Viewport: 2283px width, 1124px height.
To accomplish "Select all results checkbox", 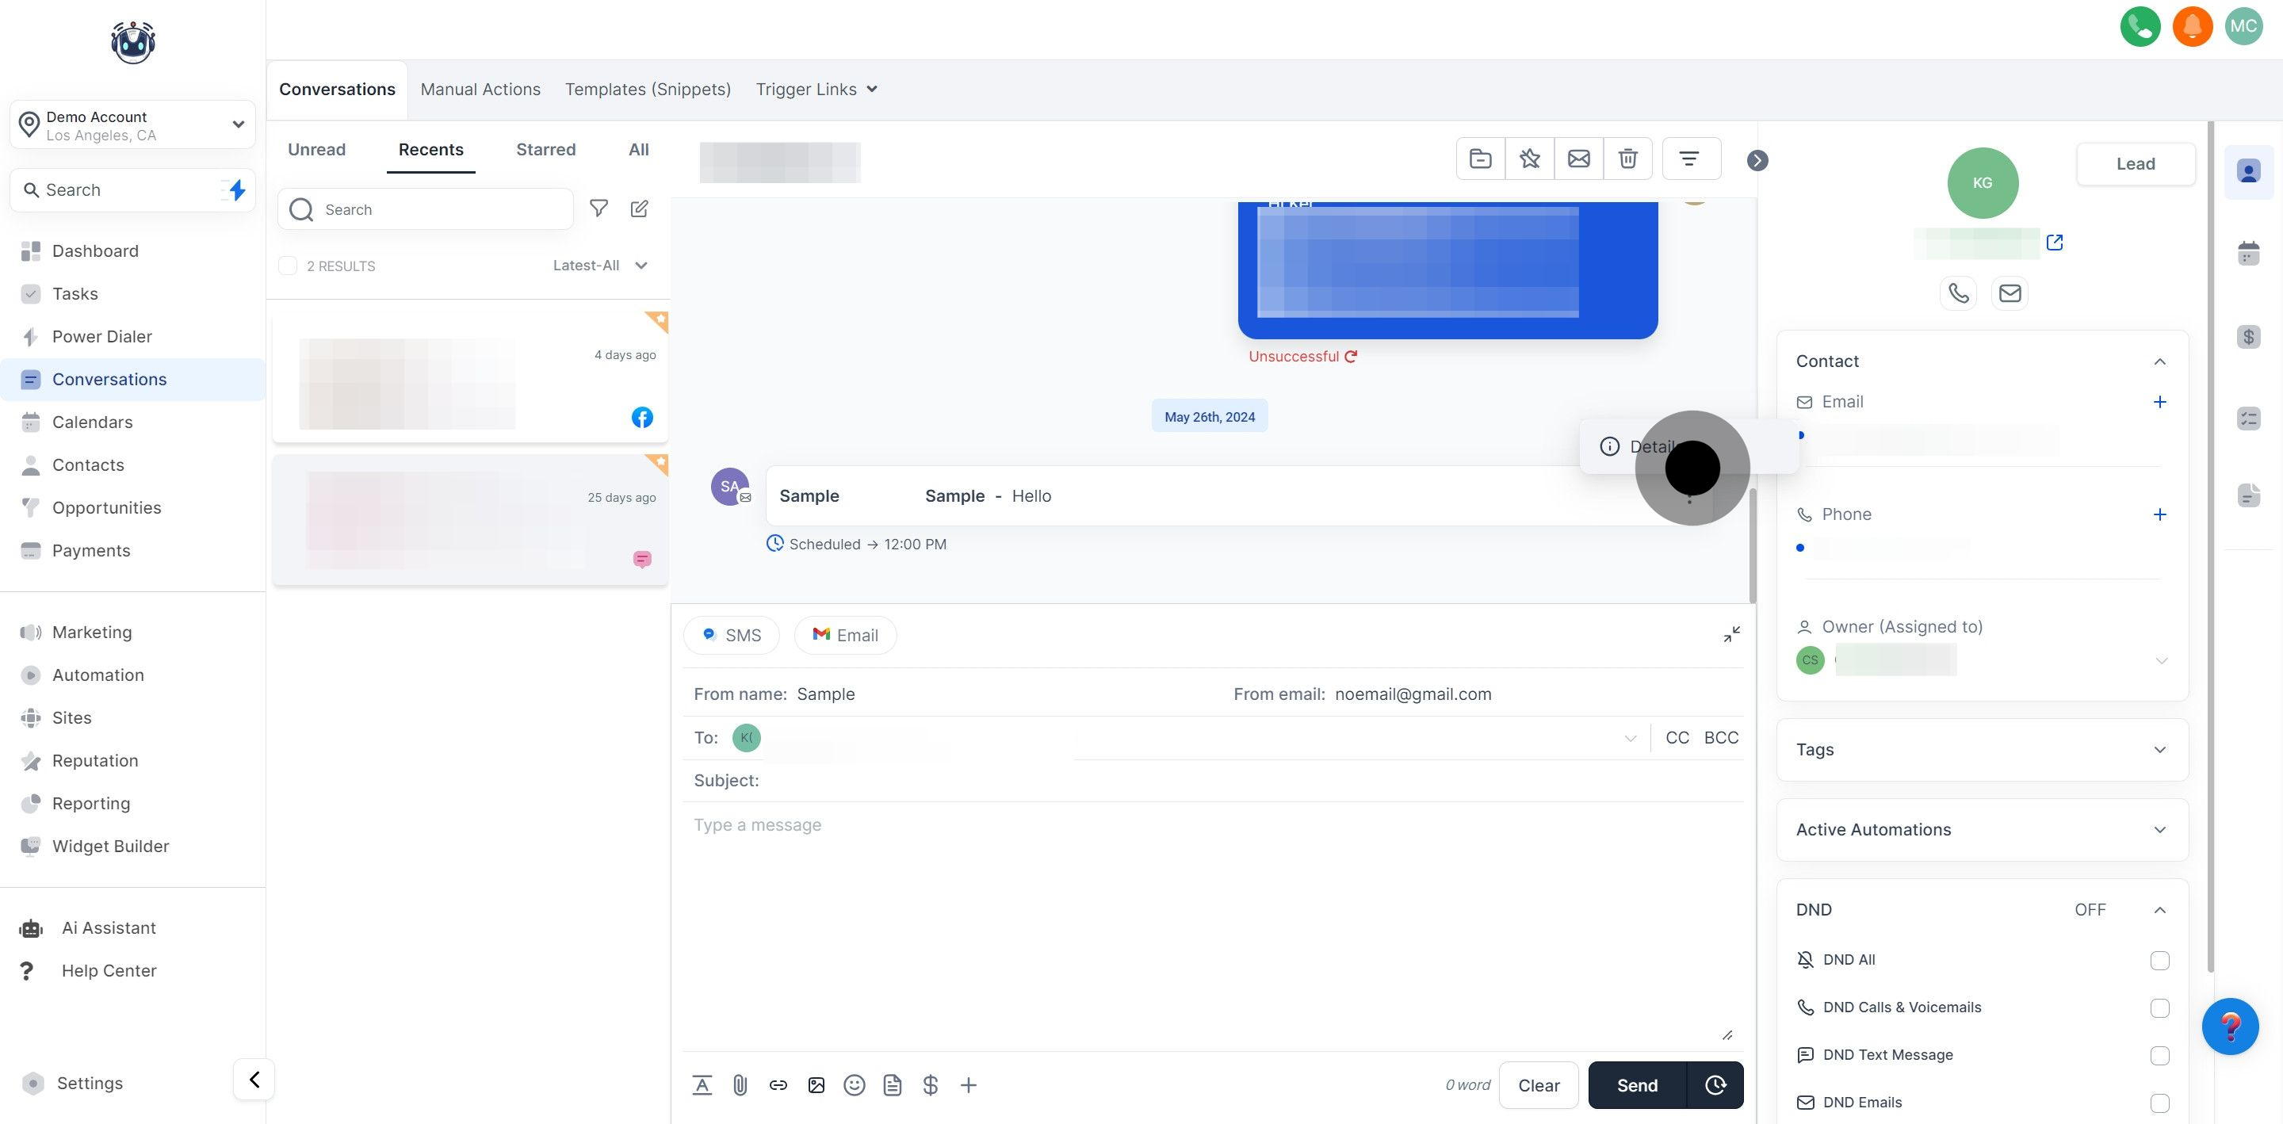I will (288, 266).
